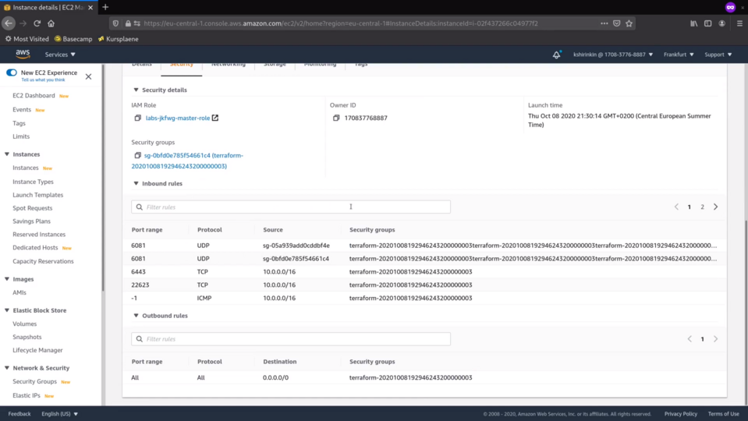Open AWS notifications bell

coord(556,55)
